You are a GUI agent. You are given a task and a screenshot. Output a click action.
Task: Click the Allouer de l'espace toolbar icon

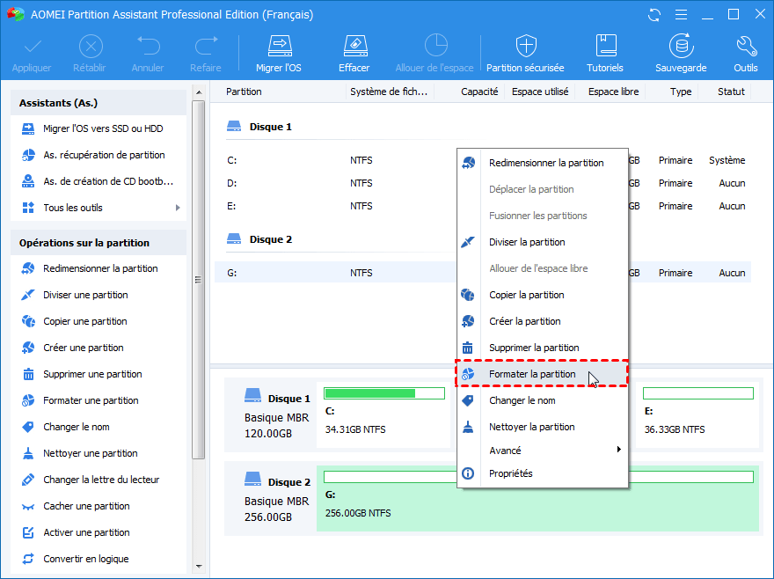[435, 46]
